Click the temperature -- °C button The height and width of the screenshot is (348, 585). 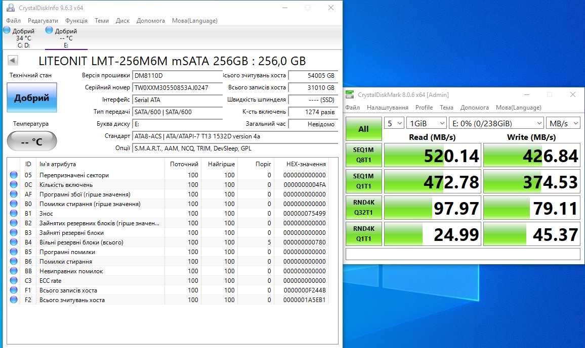coord(32,141)
